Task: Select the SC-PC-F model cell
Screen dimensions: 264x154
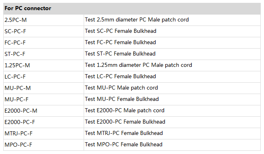Action: pyautogui.click(x=43, y=31)
